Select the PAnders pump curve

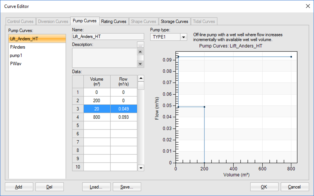(x=37, y=47)
